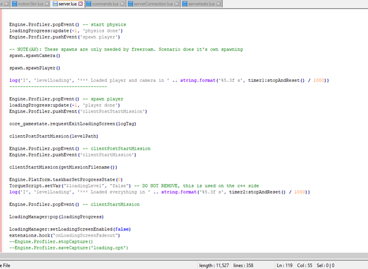Image resolution: width=368 pixels, height=269 pixels.
Task: Click the log line 'Loaded everything in'
Action: coord(160,192)
